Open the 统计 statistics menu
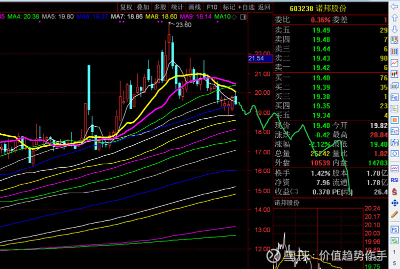The height and width of the screenshot is (269, 400). (x=177, y=7)
